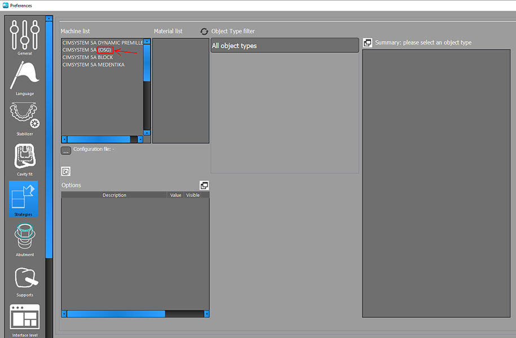Open the General preferences section
516x338 pixels.
click(x=25, y=37)
